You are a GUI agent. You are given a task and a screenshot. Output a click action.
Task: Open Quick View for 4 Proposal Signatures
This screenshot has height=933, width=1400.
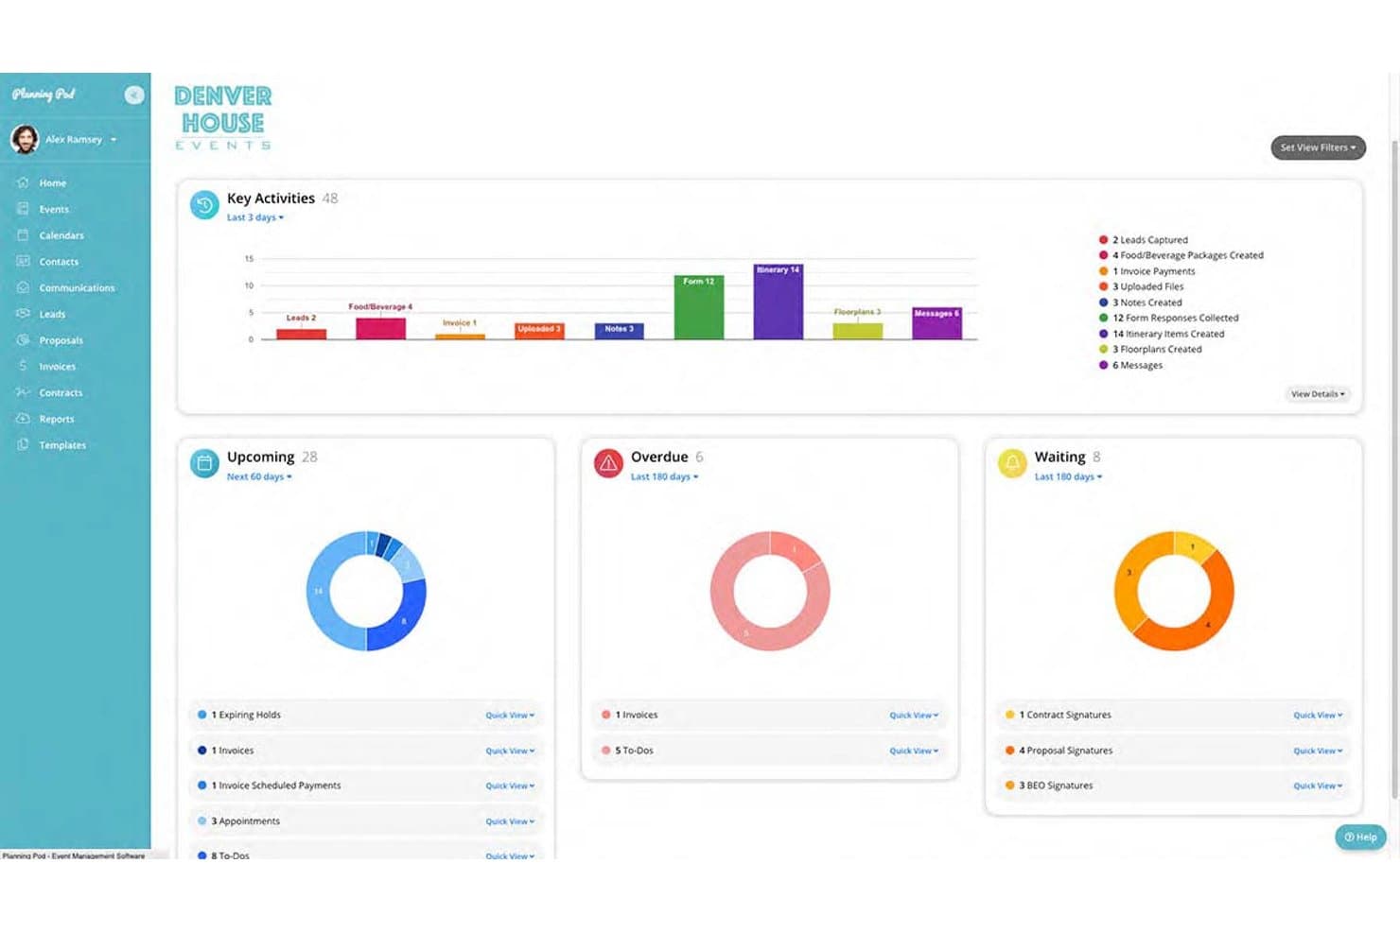1318,751
